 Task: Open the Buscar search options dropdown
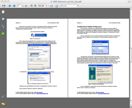(78, 6)
